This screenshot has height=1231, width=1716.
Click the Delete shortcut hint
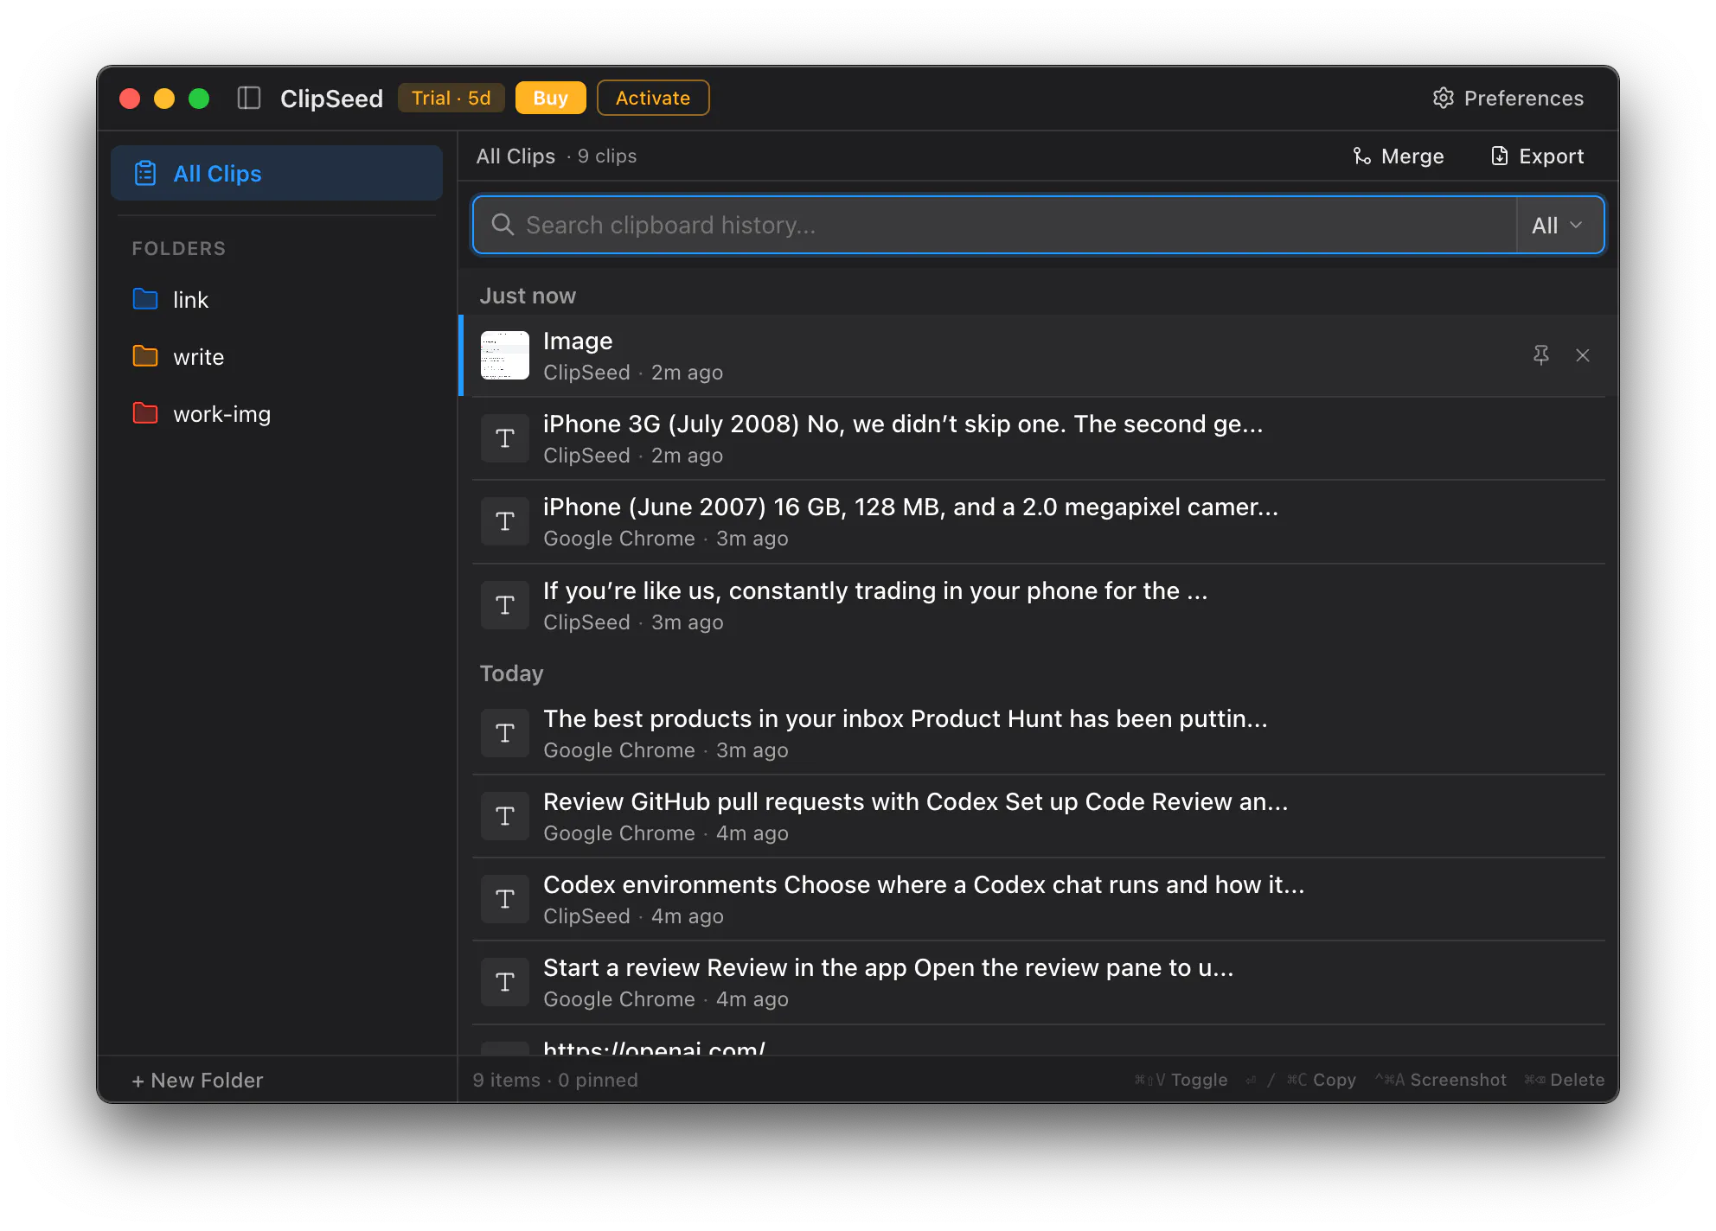click(x=1564, y=1081)
